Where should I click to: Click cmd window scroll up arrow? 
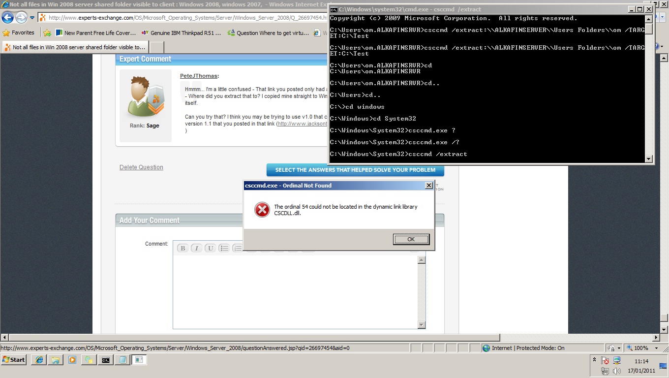[649, 19]
